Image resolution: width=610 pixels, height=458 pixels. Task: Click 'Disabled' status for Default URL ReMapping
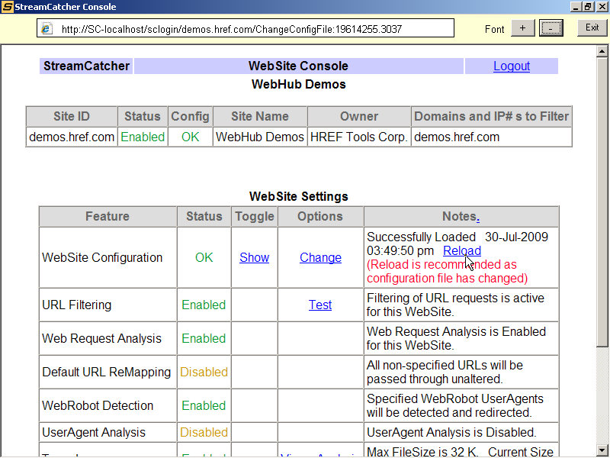click(204, 372)
